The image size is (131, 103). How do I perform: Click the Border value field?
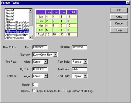point(35,85)
